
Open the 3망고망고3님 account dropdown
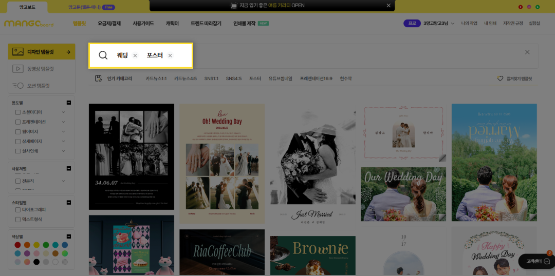(439, 23)
